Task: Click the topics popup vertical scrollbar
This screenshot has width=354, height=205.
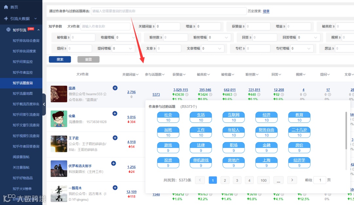Action: (x=346, y=130)
